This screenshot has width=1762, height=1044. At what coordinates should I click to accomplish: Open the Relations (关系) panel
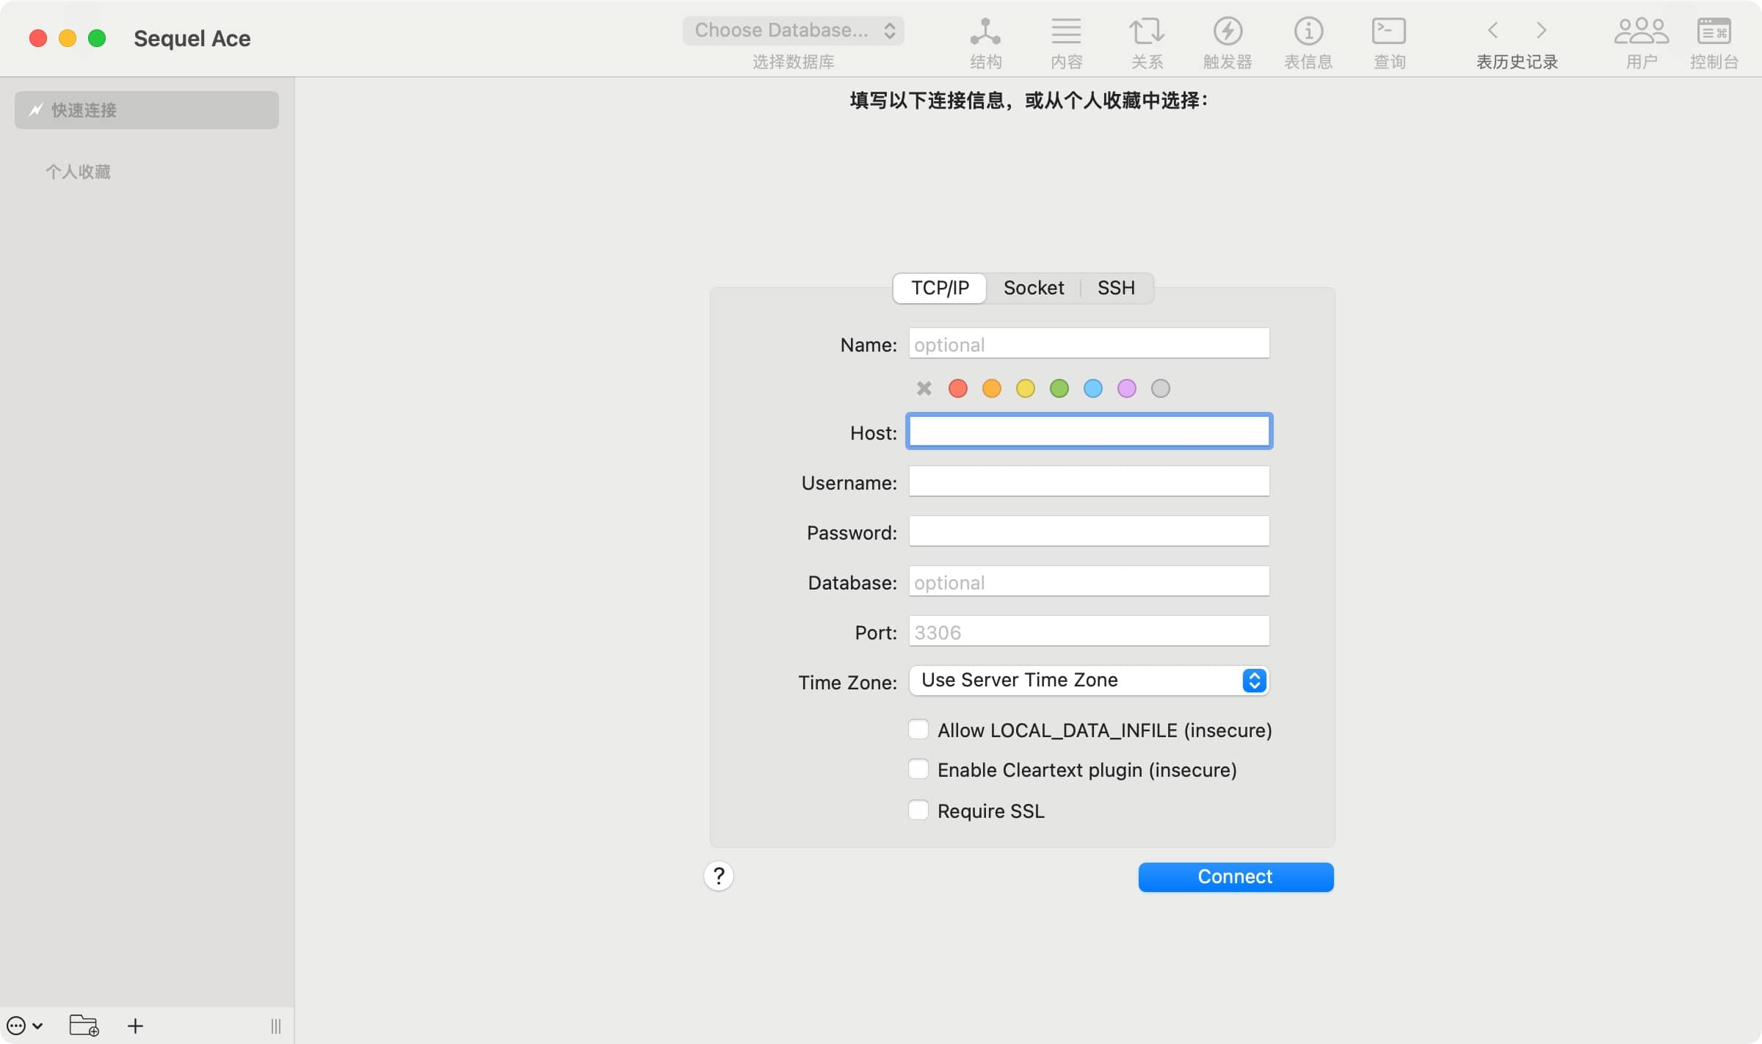coord(1147,40)
